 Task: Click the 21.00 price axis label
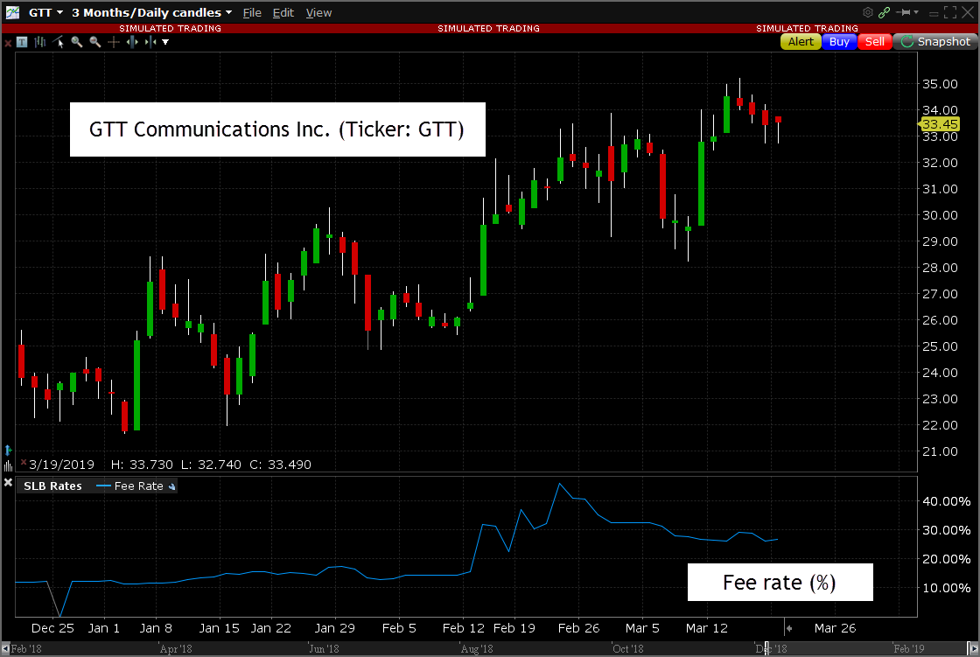(x=940, y=451)
